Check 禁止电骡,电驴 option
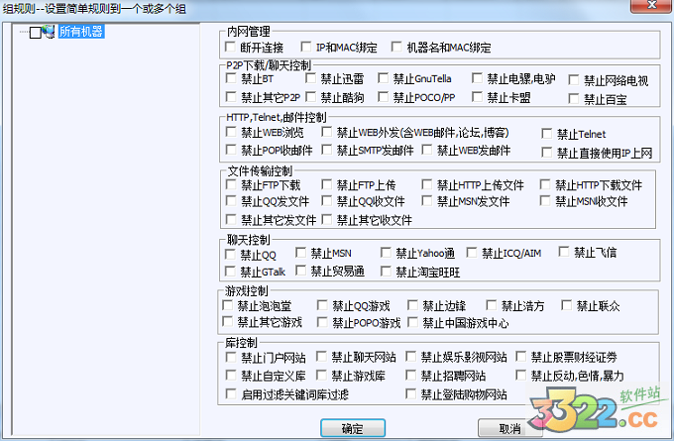Image resolution: width=674 pixels, height=441 pixels. 477,78
